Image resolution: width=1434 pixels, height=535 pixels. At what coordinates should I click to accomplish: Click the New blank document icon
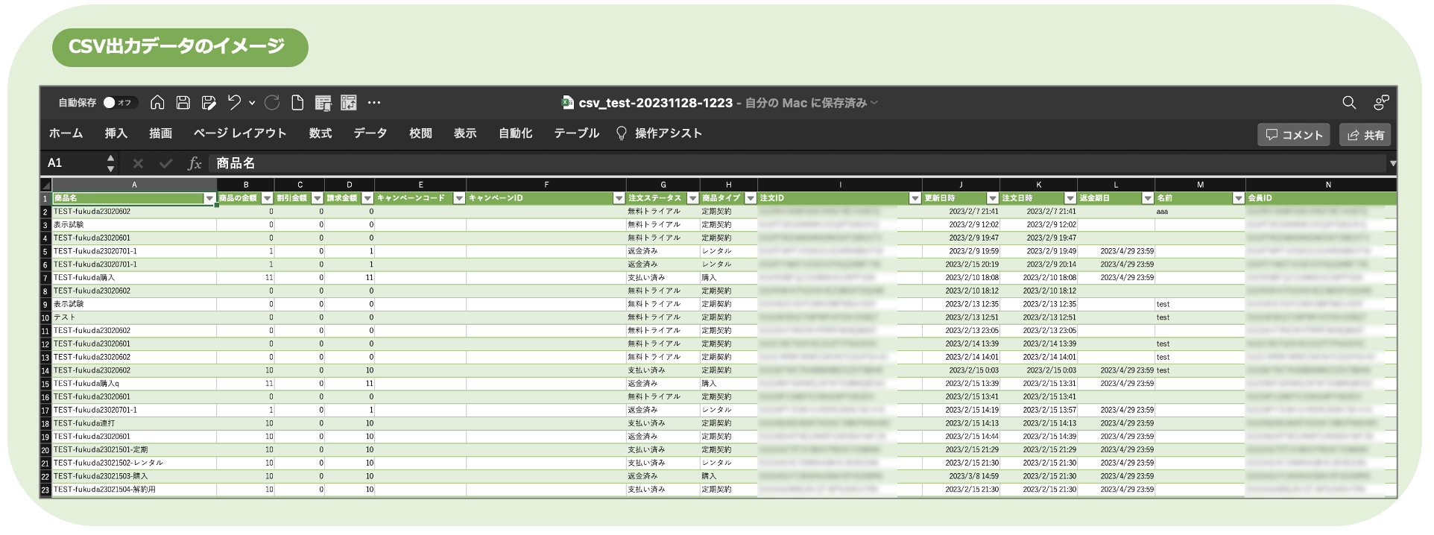tap(297, 103)
